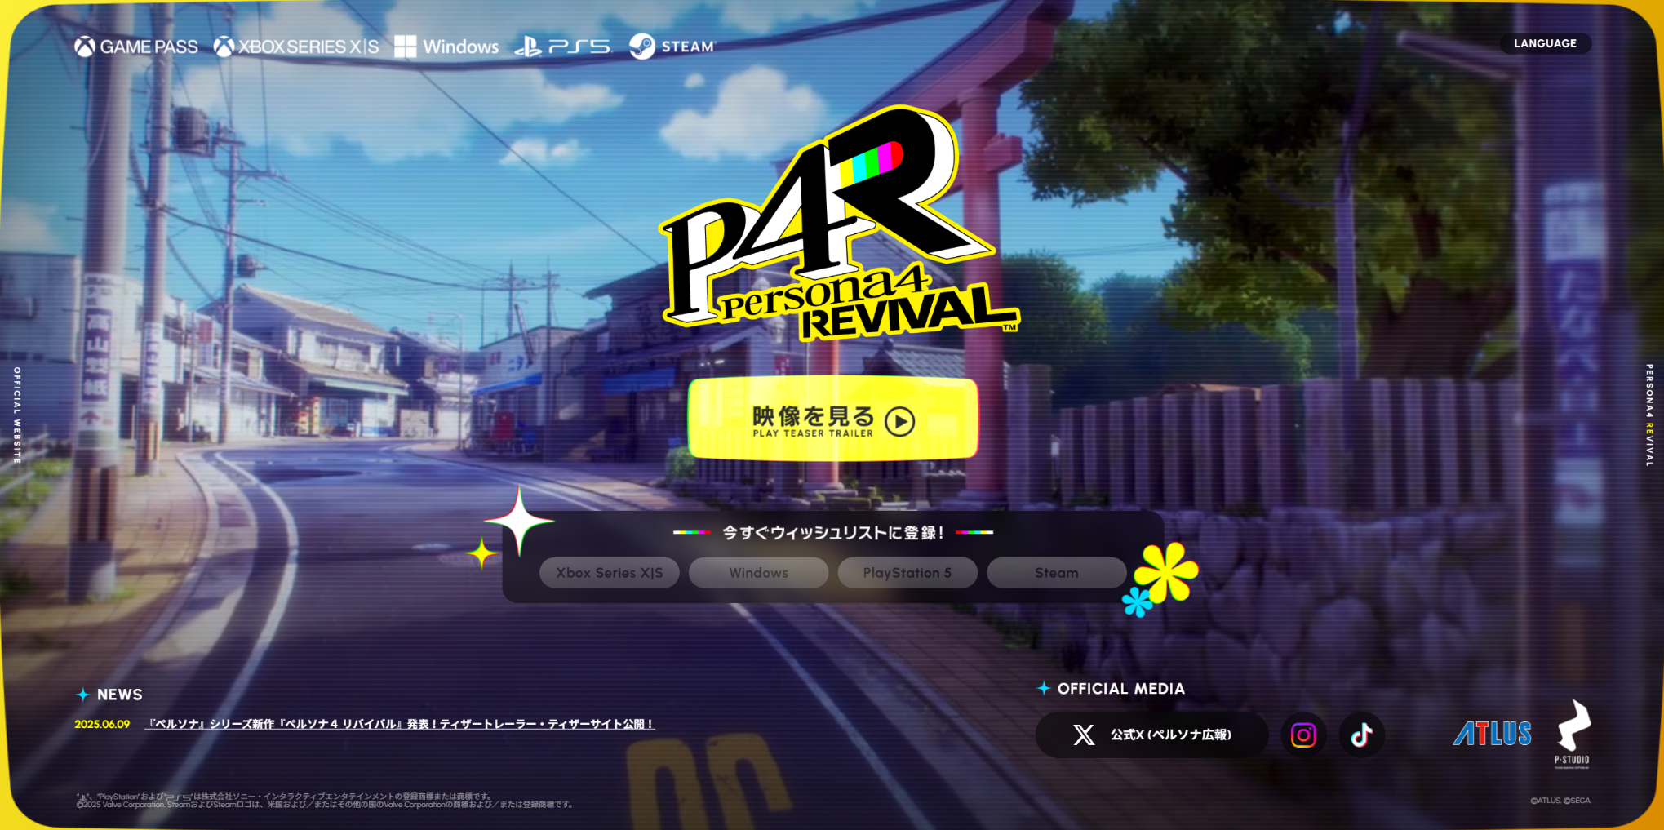Click the OFFICIAL MEDIA heading

(x=1120, y=689)
